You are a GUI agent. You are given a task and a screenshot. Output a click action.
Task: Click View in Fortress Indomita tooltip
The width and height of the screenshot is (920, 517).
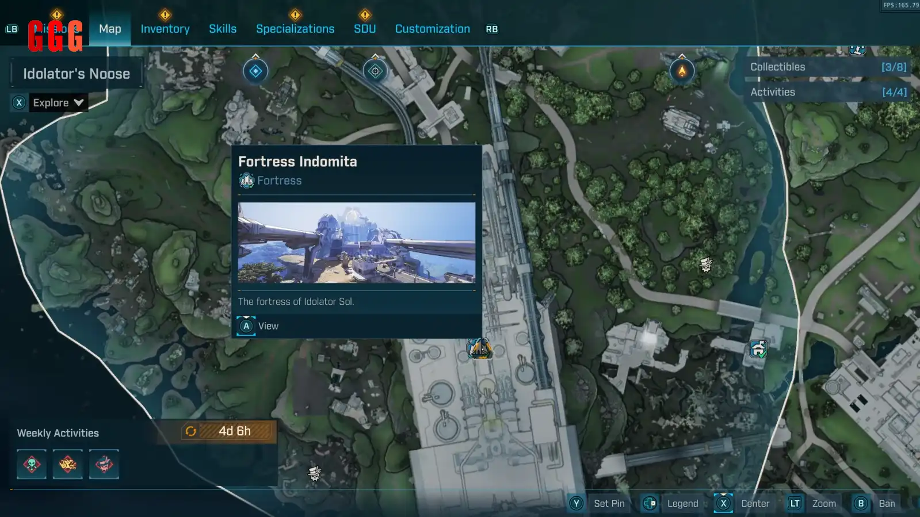268,326
